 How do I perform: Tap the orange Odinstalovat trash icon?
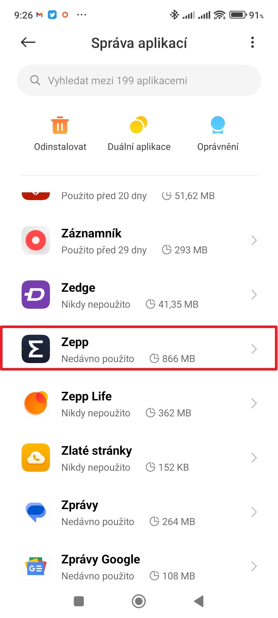(60, 125)
